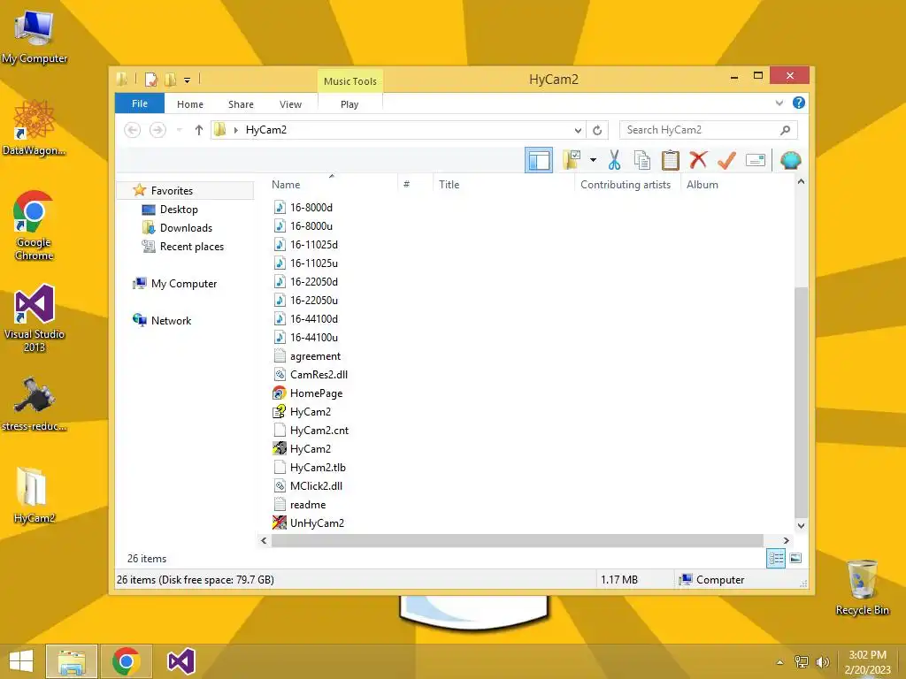Select the MClick2.dll file
Image resolution: width=906 pixels, height=679 pixels.
(316, 486)
